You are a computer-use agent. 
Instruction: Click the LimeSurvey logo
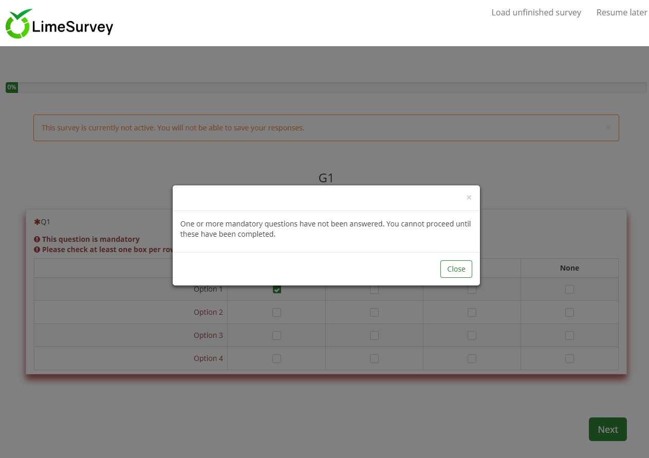(x=59, y=24)
